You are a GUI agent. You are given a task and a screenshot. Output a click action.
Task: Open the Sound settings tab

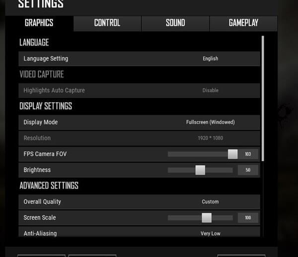(175, 23)
